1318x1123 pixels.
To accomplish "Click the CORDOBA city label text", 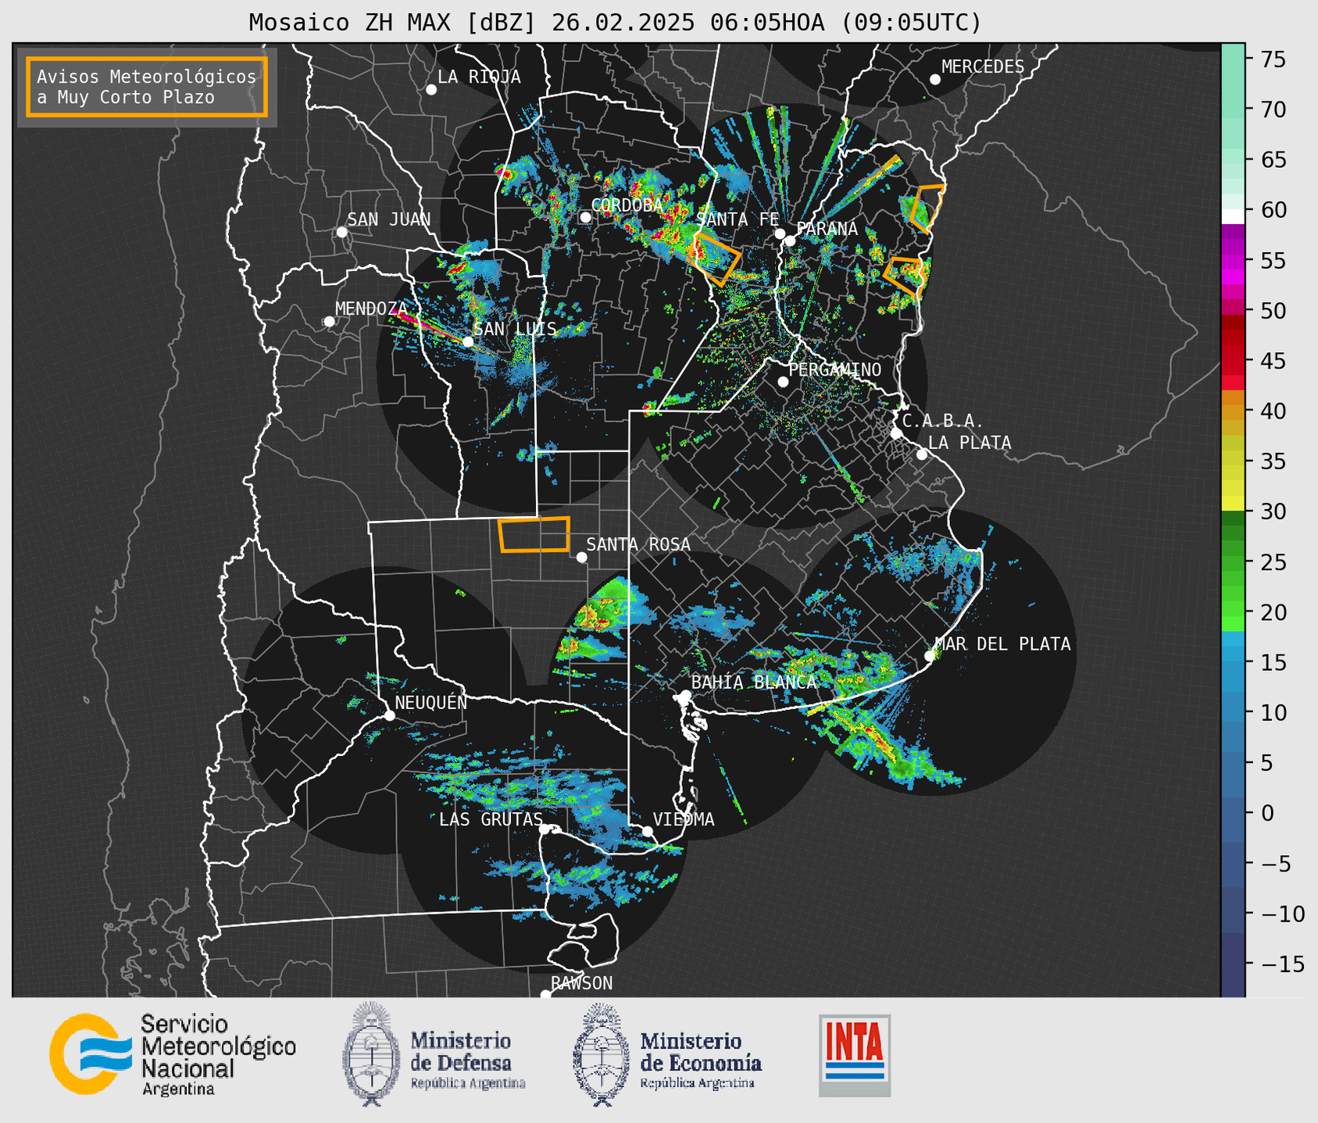I will tap(627, 205).
